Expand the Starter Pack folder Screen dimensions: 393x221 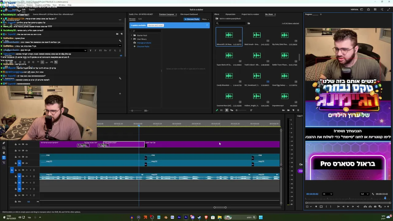pyautogui.click(x=131, y=35)
